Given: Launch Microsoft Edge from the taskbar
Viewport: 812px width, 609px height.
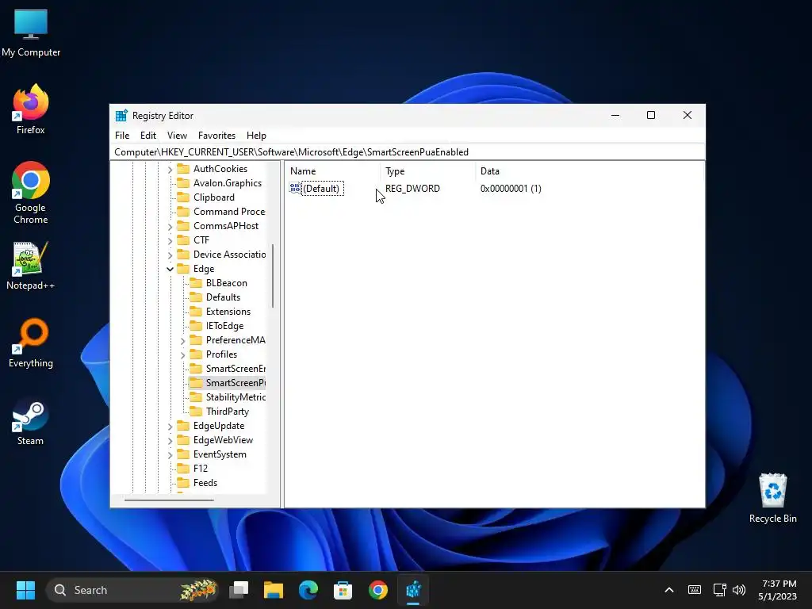Looking at the screenshot, I should click(x=308, y=590).
